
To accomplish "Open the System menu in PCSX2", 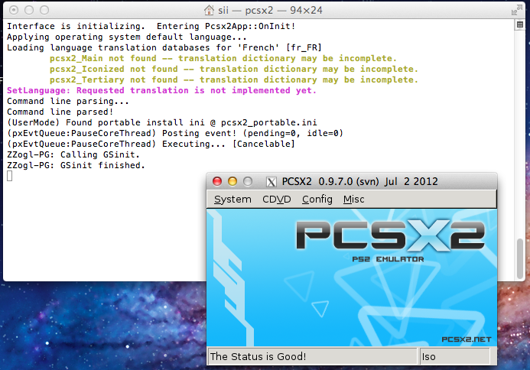I will coord(232,200).
